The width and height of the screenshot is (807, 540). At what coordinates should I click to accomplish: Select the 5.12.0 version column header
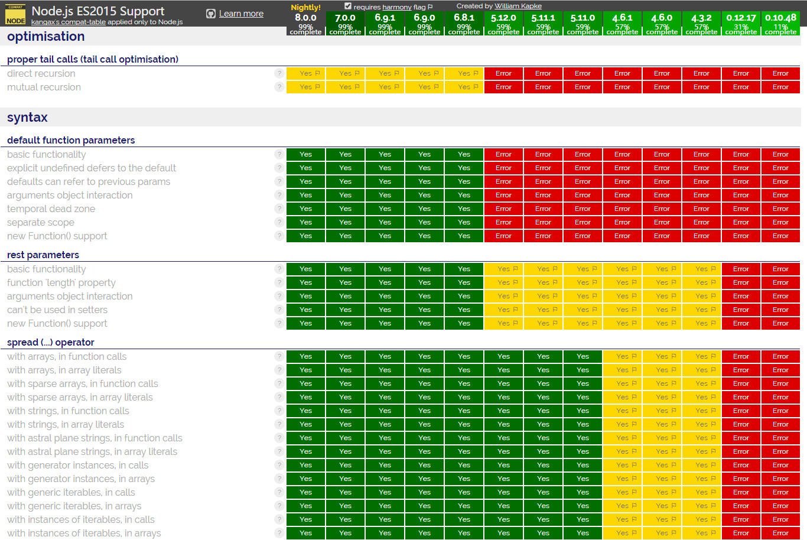pos(503,23)
